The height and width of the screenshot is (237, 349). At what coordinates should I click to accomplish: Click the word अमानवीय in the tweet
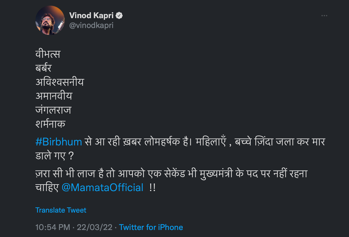coord(54,96)
